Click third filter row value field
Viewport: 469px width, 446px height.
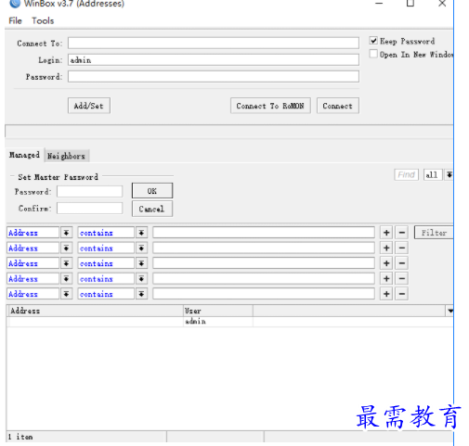[264, 263]
